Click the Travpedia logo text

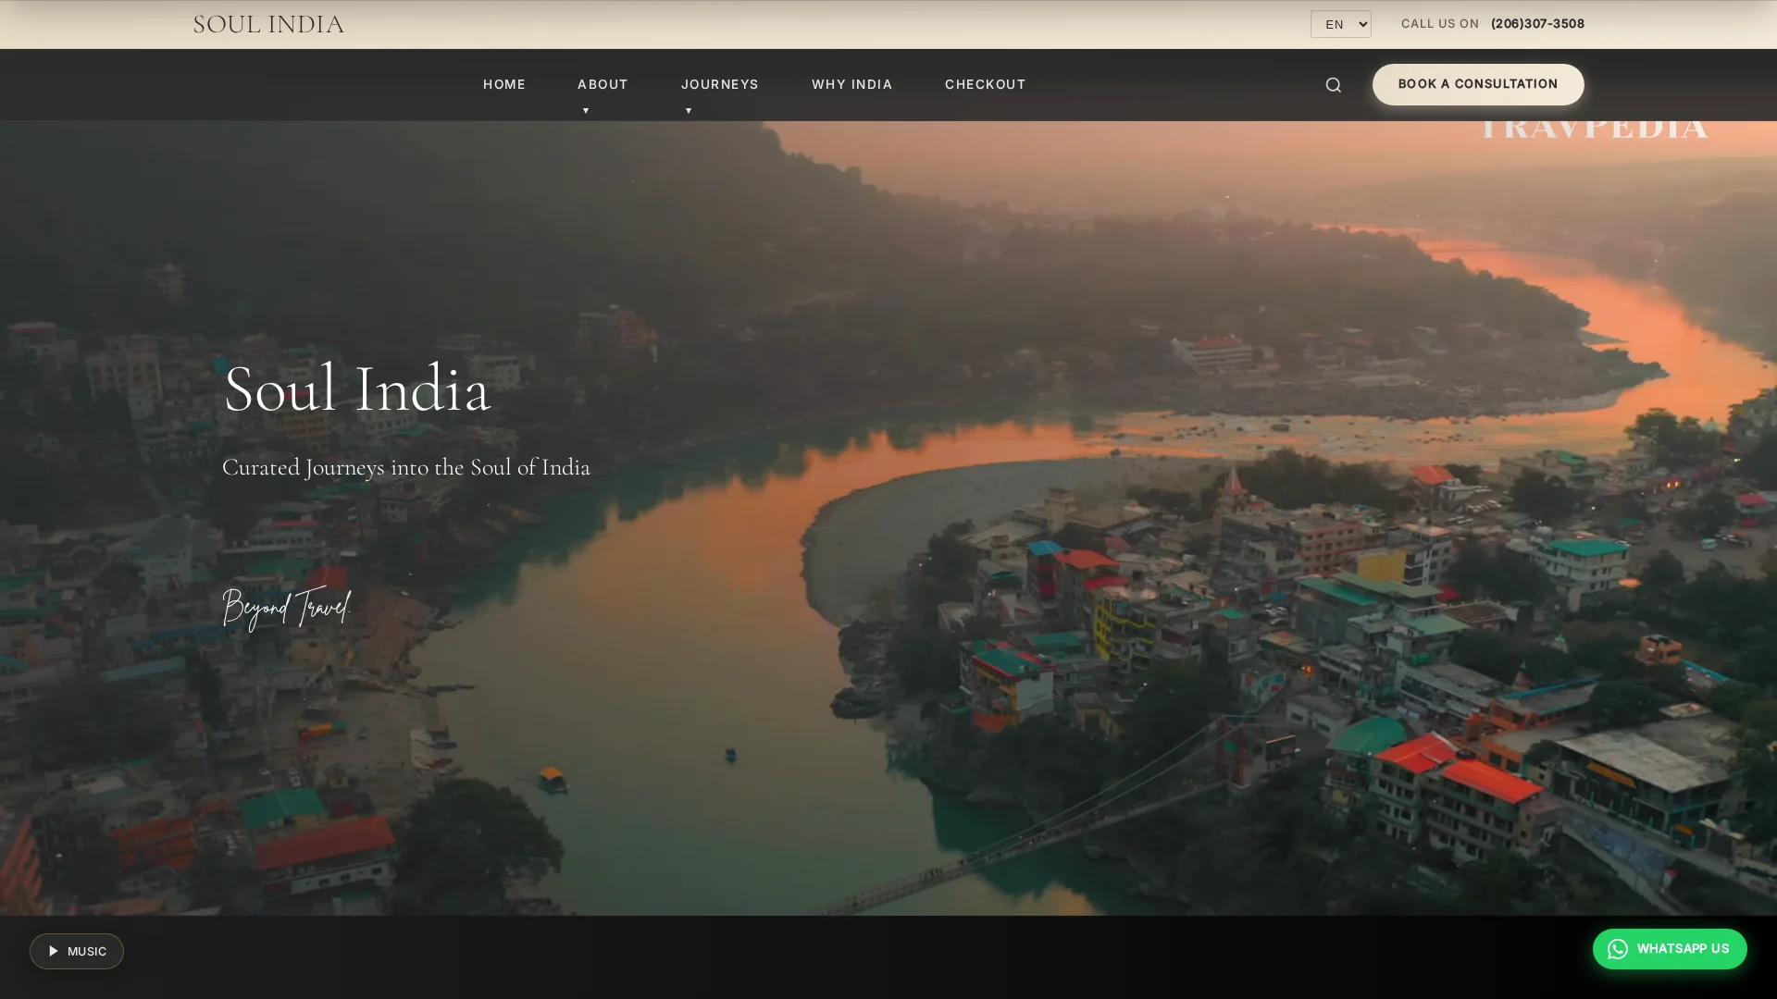(1593, 130)
